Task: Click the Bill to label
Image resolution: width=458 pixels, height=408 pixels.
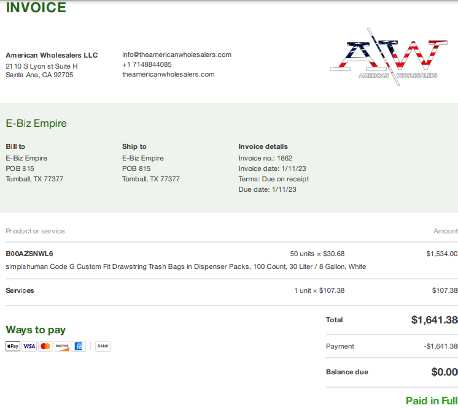Action: coord(15,146)
